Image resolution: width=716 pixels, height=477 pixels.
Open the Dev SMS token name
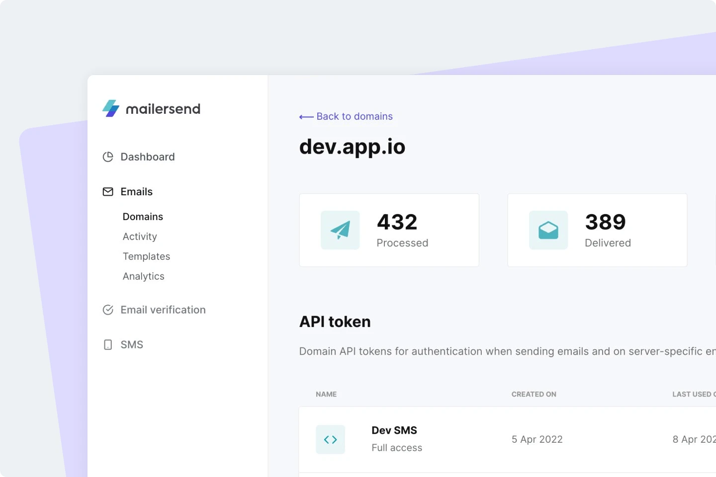point(394,430)
